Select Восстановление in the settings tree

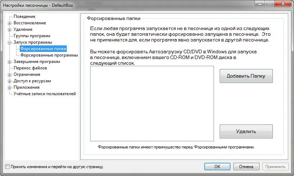30,23
